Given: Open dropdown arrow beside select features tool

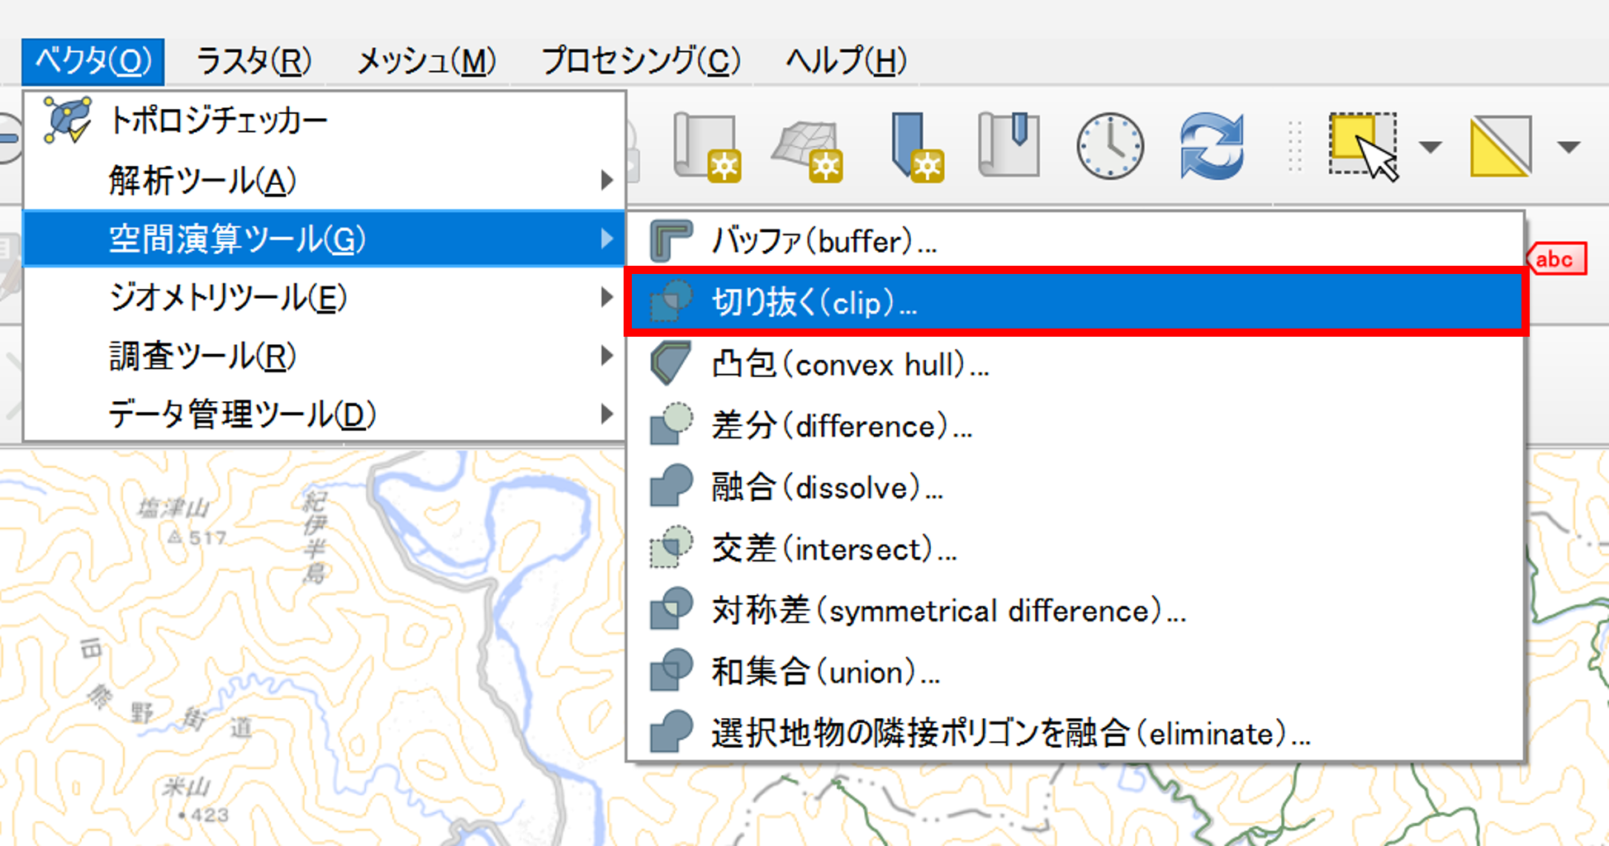Looking at the screenshot, I should click(x=1430, y=148).
